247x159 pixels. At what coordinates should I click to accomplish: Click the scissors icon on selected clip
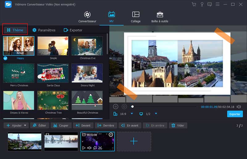coord(100,148)
